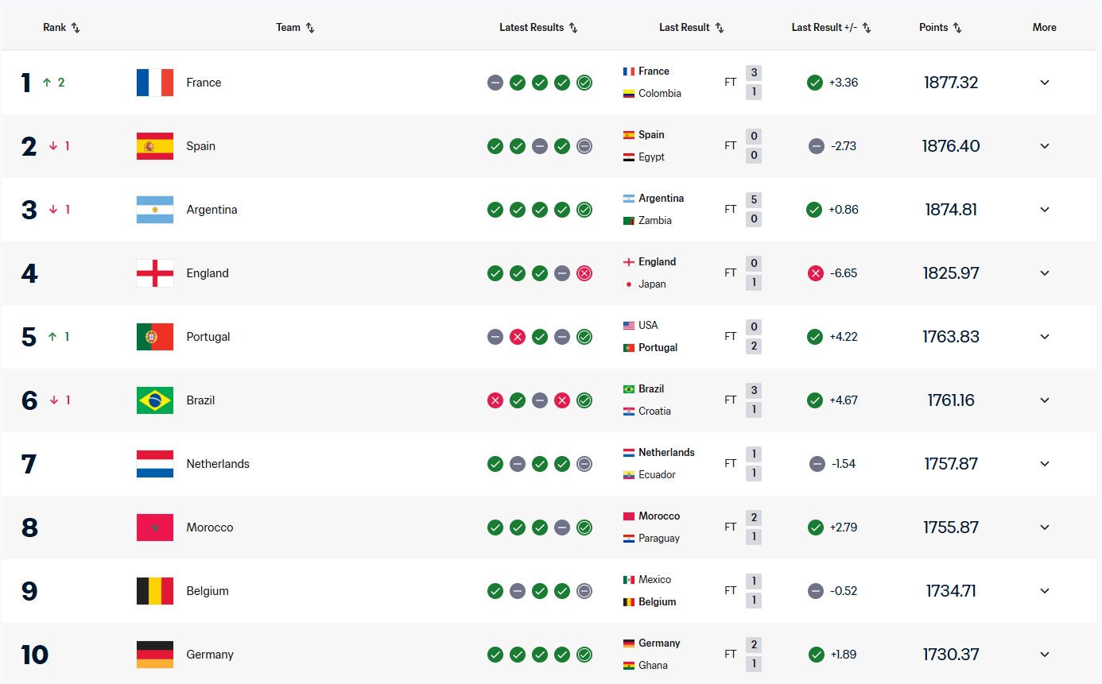
Task: Click Morocco's flag in the team column
Action: click(155, 527)
